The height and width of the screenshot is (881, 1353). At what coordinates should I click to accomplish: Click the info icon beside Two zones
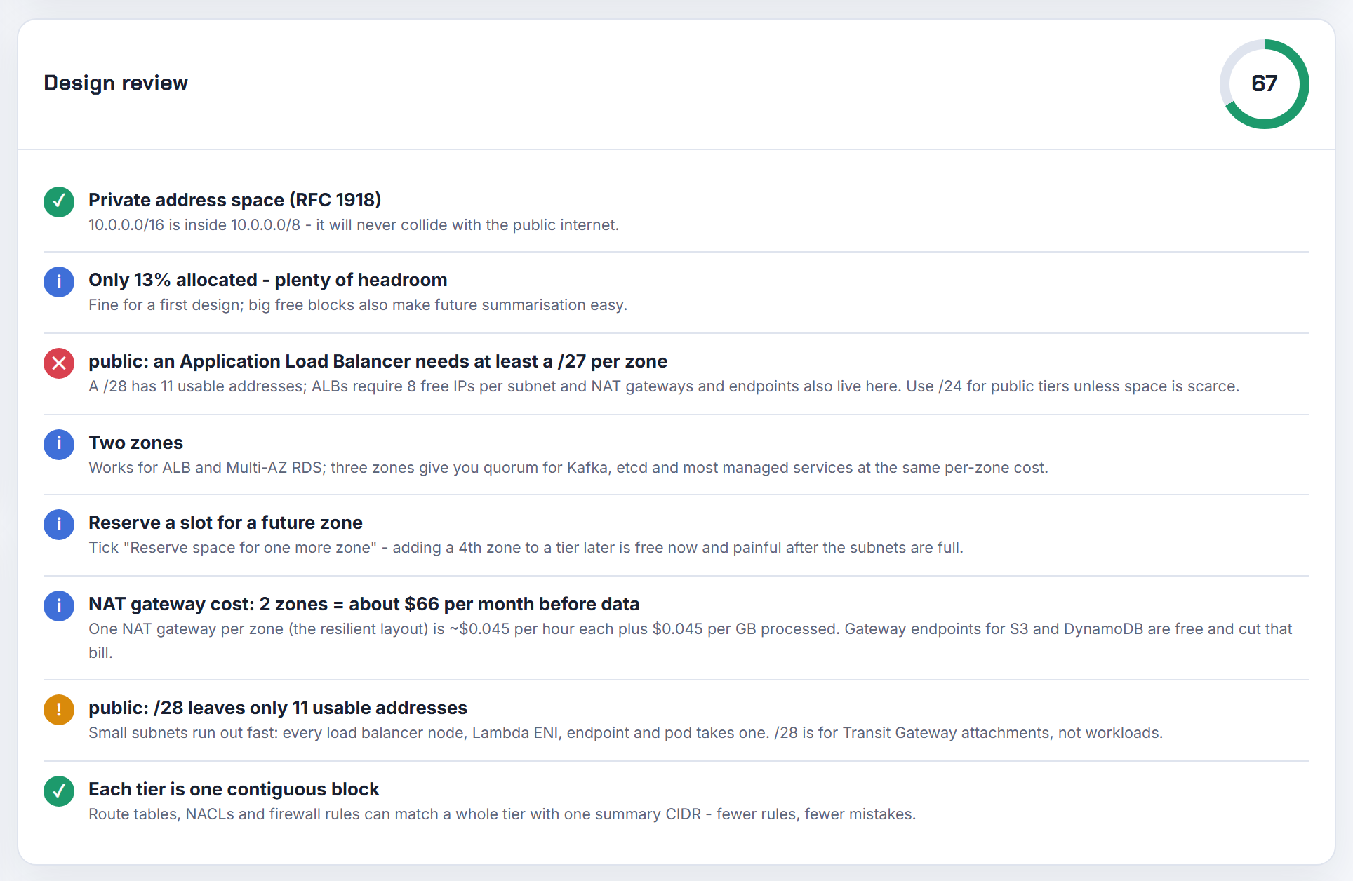59,445
